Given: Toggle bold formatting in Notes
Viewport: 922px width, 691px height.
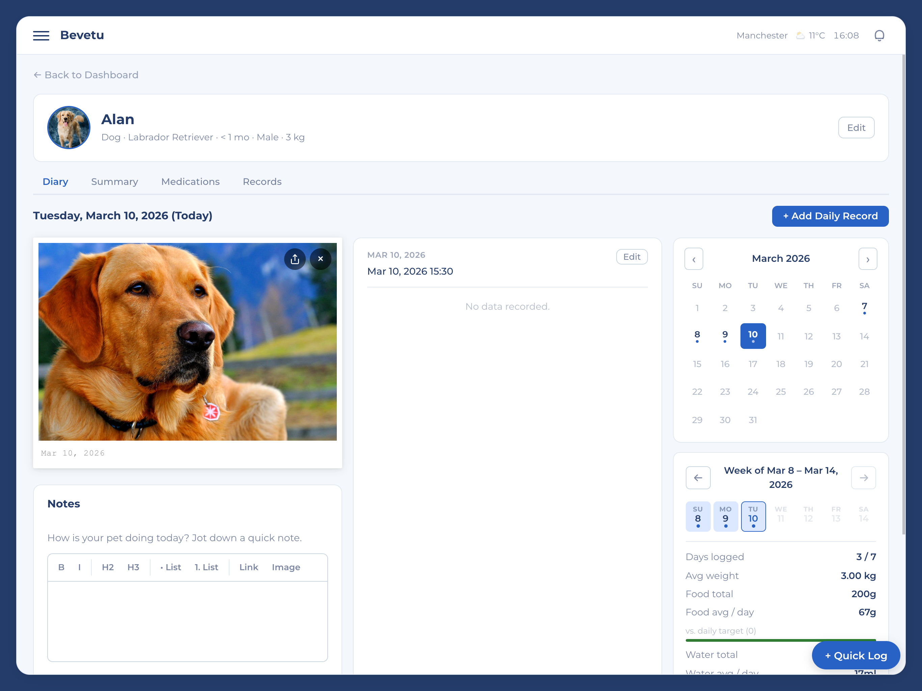Looking at the screenshot, I should click(61, 567).
